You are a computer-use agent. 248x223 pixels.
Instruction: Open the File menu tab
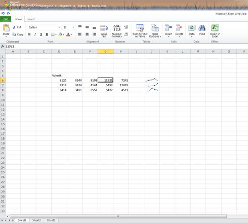[6, 19]
